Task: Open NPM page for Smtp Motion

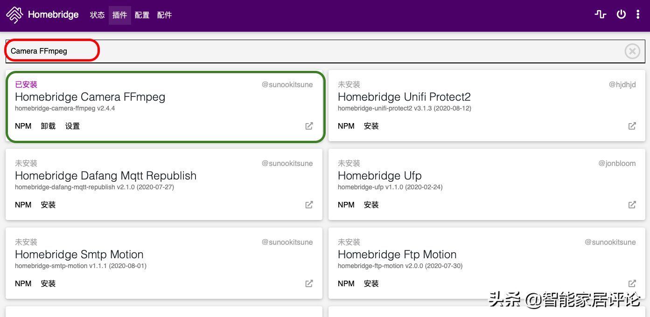Action: (23, 283)
